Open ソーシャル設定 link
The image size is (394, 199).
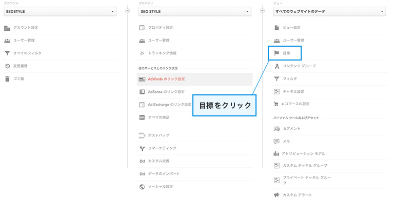pyautogui.click(x=160, y=187)
